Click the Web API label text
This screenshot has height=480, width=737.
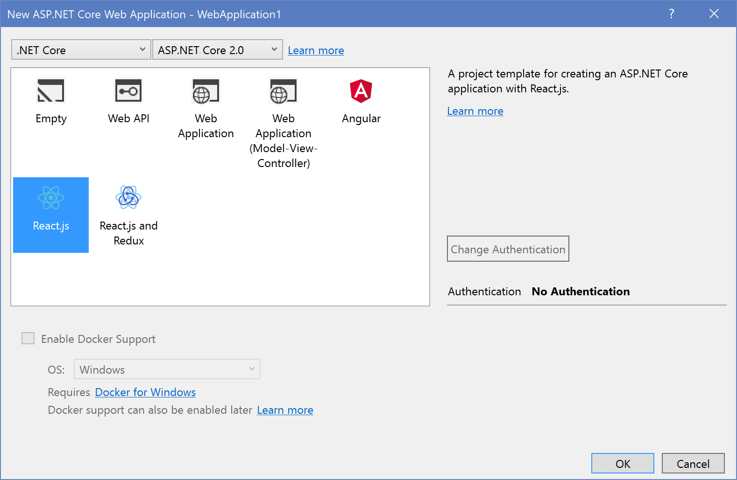128,118
